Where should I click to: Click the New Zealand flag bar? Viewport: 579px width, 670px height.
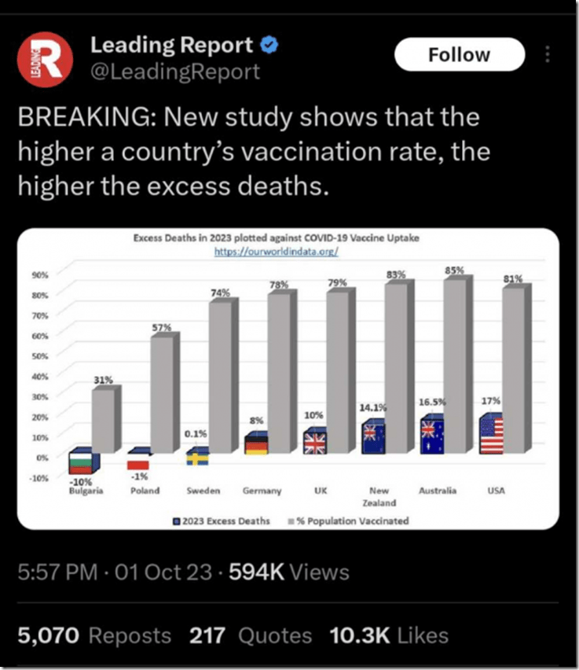(374, 438)
